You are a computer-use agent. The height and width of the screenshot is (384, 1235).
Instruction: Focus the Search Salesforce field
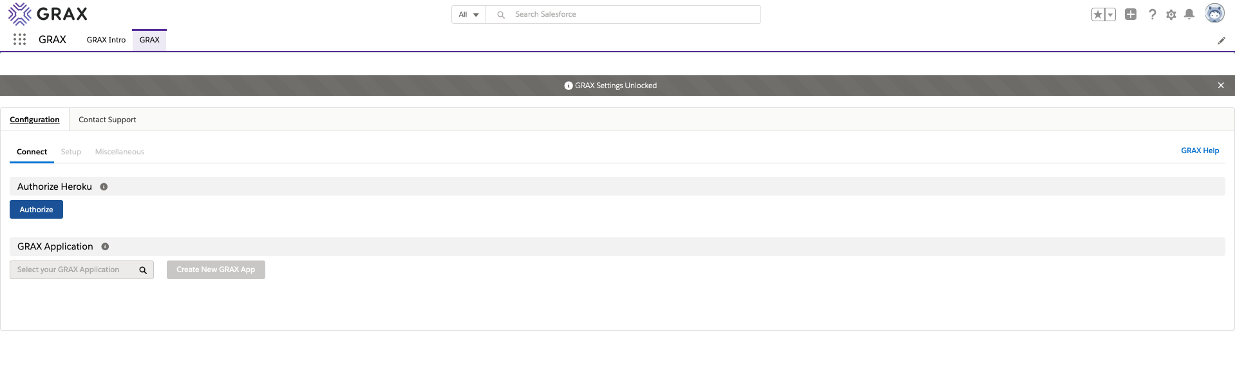tap(623, 14)
